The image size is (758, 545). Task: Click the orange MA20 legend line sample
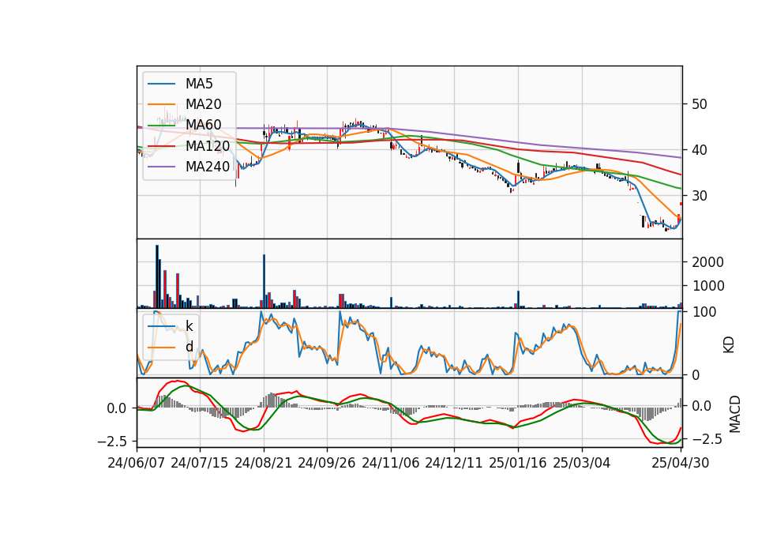[161, 104]
